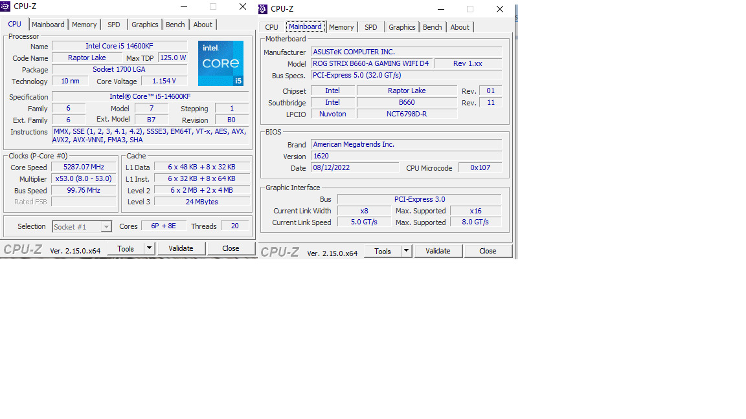Click the Core Speed value 5287.07 MHz
The height and width of the screenshot is (419, 746).
coord(84,167)
